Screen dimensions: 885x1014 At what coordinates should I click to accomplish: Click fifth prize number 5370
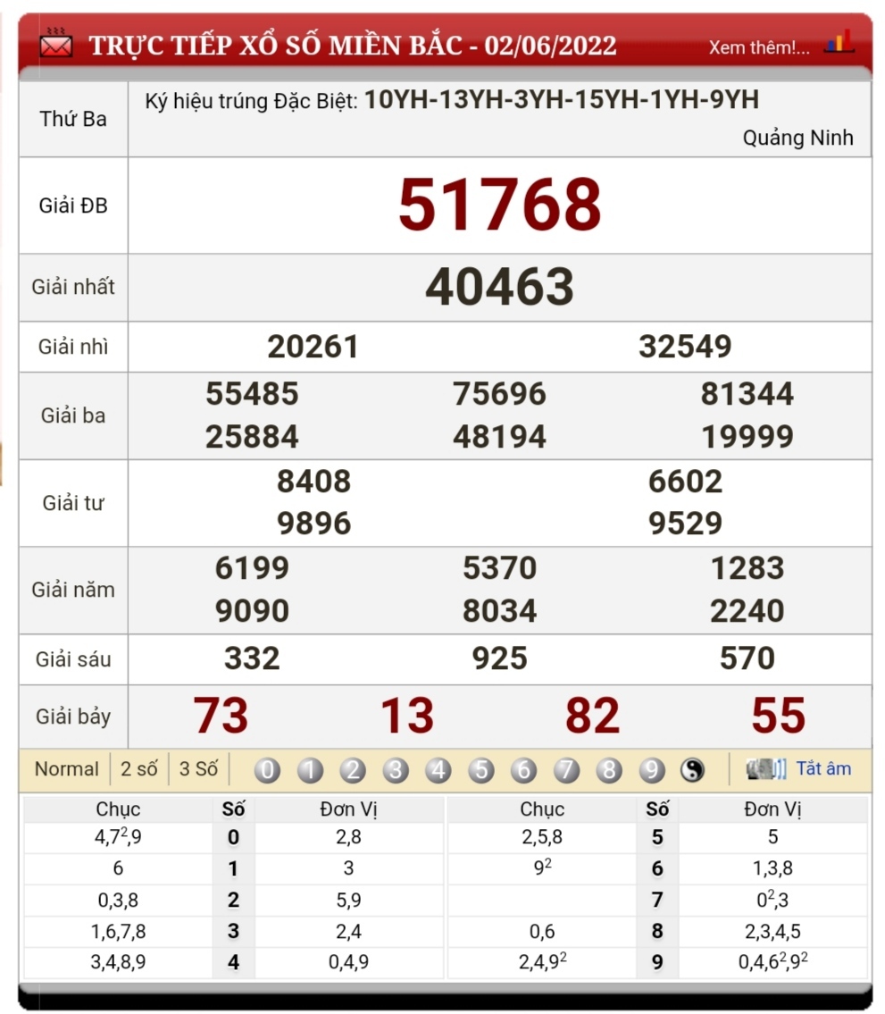500,568
